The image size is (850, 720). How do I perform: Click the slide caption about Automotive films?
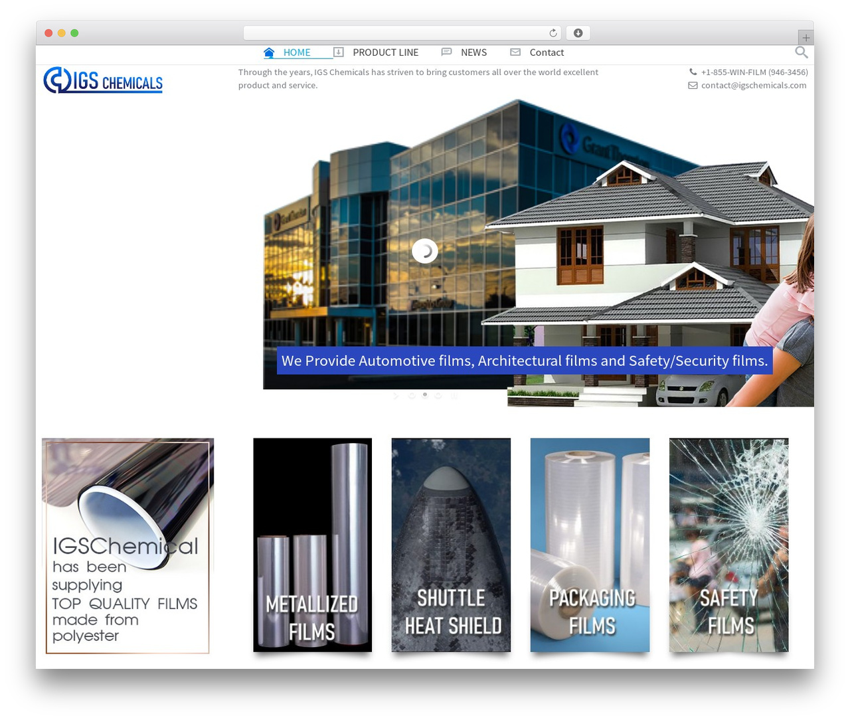pyautogui.click(x=525, y=361)
